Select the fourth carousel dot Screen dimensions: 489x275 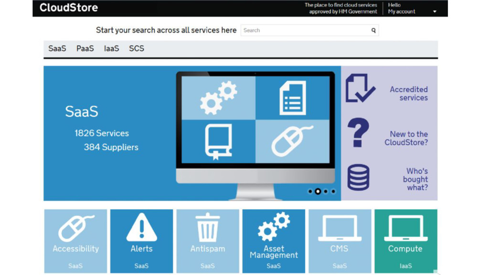click(333, 191)
